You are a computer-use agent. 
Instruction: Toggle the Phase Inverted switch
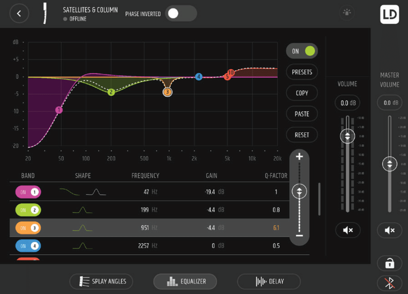(x=181, y=14)
